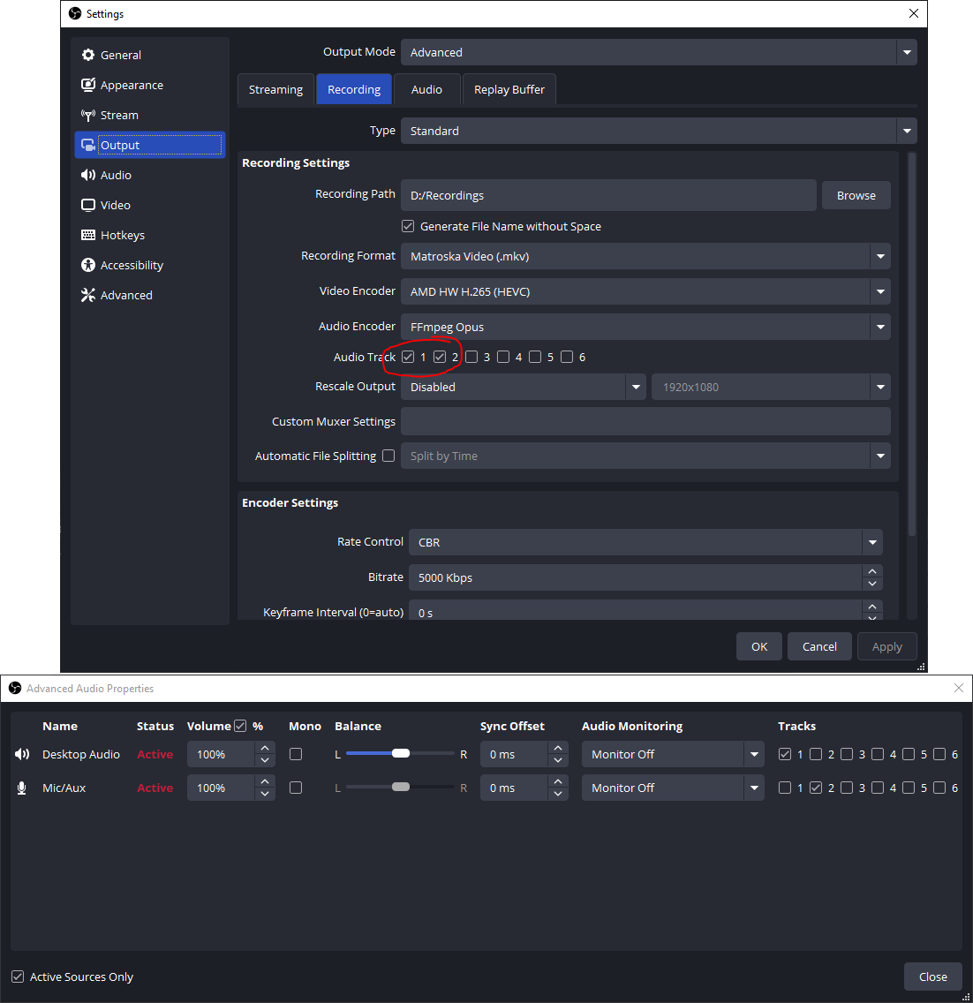
Task: Click the OBS logo in Settings title bar
Action: (x=75, y=13)
